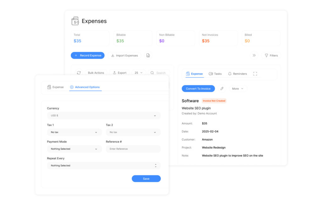Click the Expenses header wallet icon

click(75, 21)
